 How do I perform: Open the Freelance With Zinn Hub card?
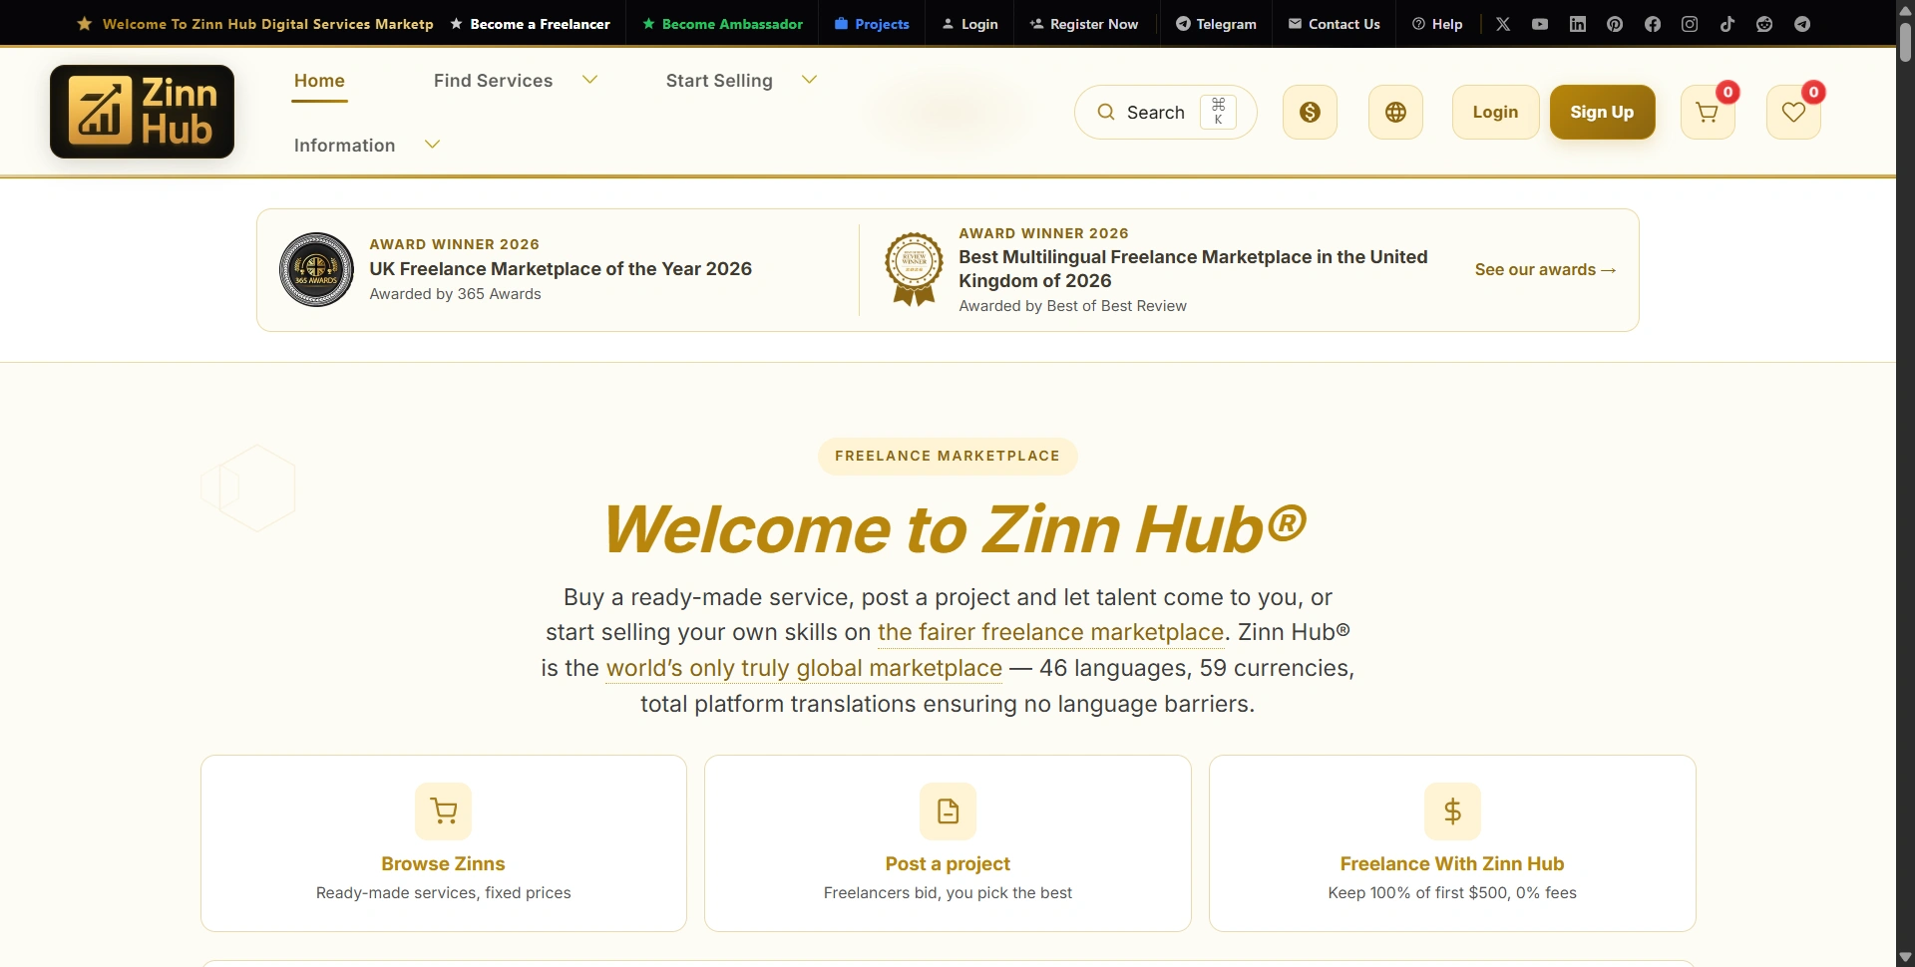(1452, 842)
